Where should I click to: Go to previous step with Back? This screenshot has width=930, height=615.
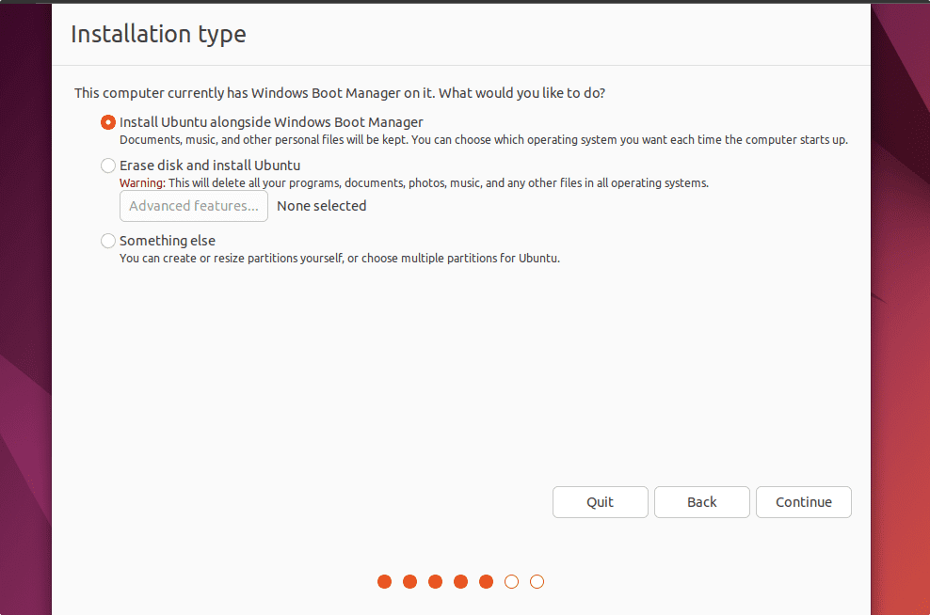tap(701, 502)
